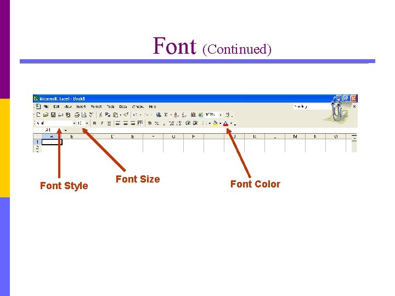Open the zoom percentage dropdown
Screen dimensions: 395x296
(x=221, y=115)
